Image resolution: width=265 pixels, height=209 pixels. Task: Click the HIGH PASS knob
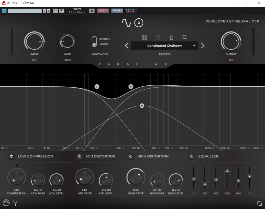coord(157,180)
